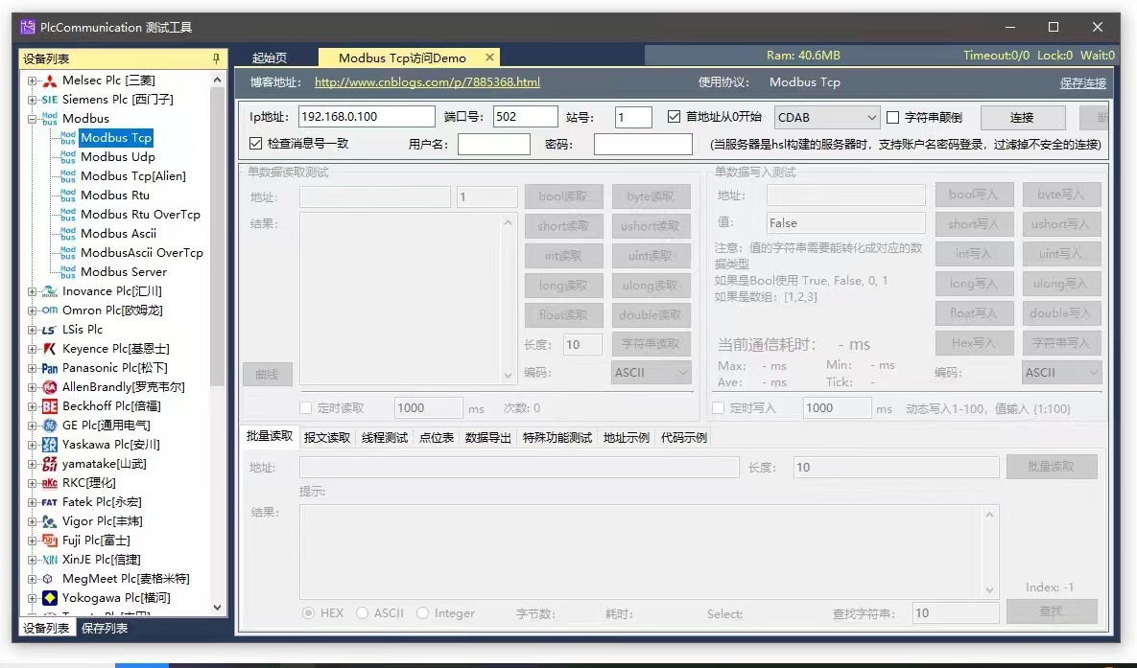Switch to the 起始页 tab
Viewport: 1137px width, 668px height.
tap(270, 58)
